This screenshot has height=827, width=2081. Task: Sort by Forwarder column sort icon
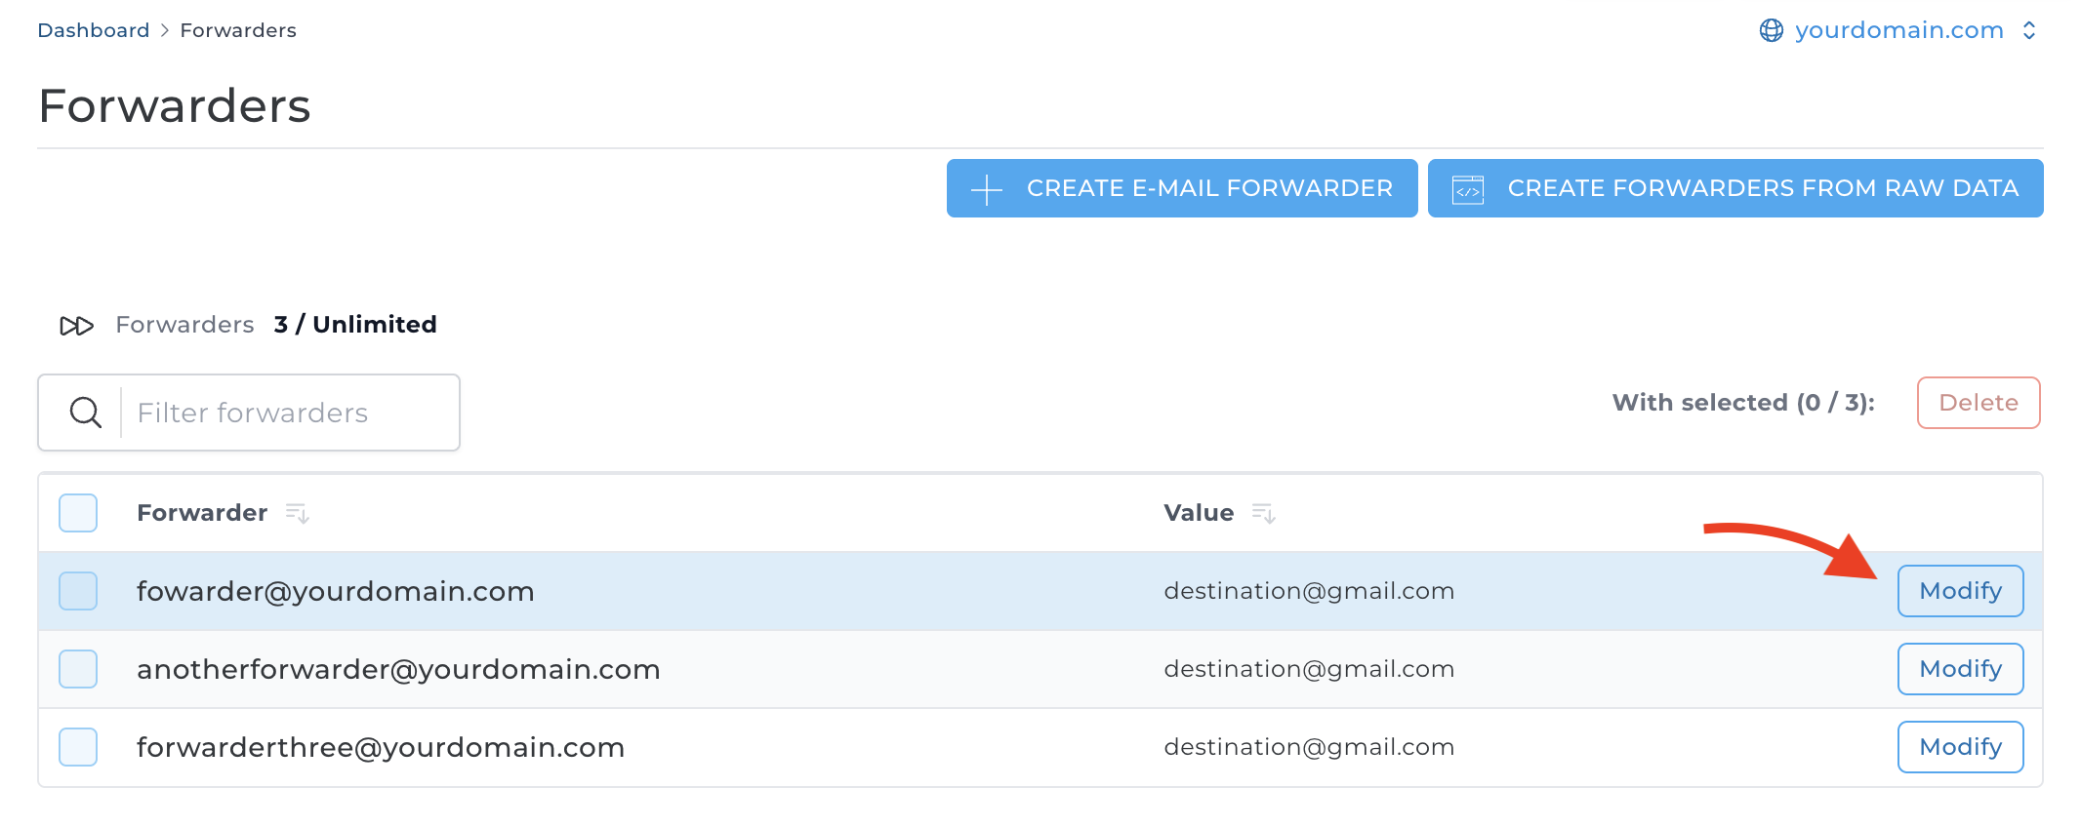click(297, 513)
